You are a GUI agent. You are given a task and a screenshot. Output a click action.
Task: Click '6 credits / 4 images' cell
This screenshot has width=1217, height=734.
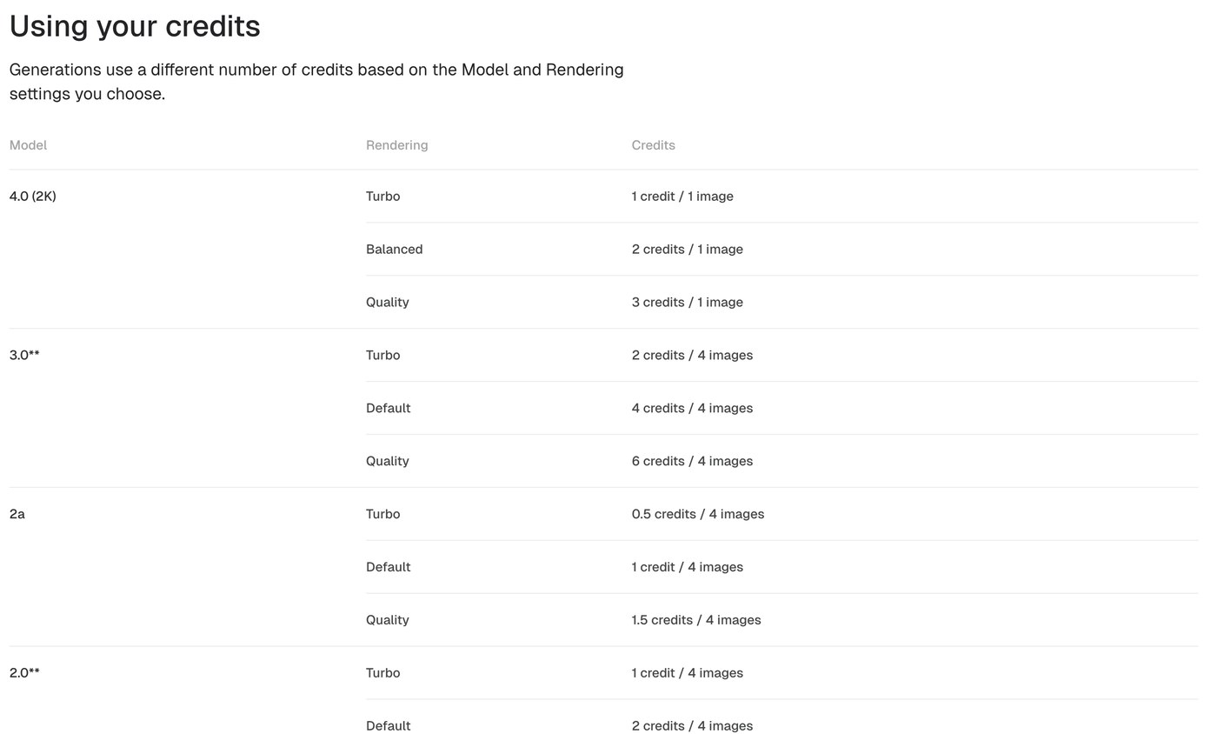click(692, 462)
